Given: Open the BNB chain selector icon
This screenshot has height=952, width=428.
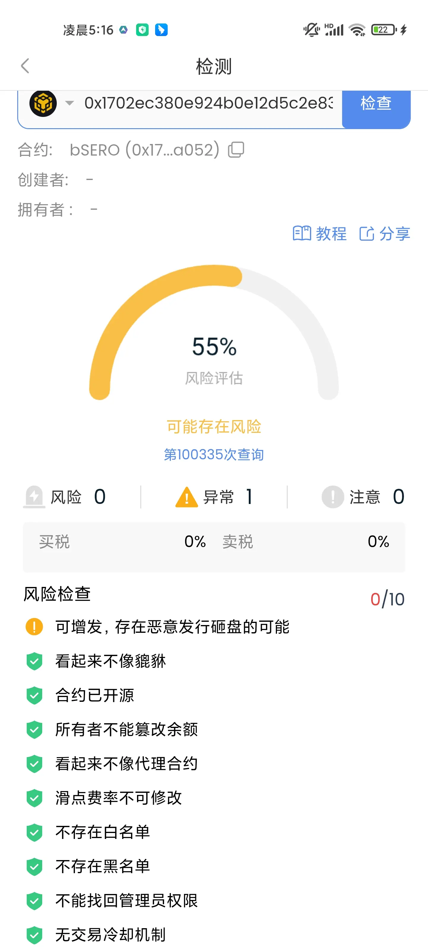Looking at the screenshot, I should 43,103.
